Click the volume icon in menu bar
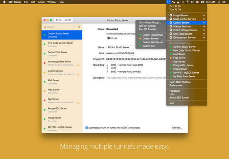 (192, 2)
